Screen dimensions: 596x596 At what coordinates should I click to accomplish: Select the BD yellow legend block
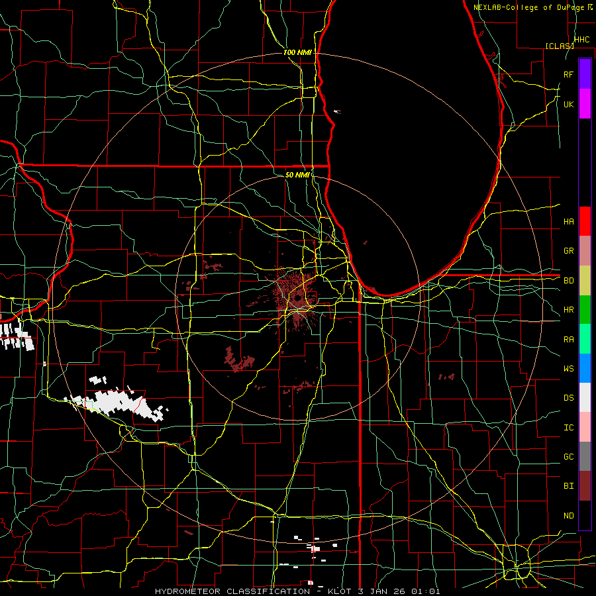585,280
